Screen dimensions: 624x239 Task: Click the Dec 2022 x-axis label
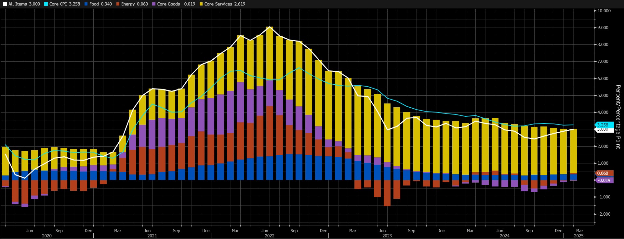point(323,231)
